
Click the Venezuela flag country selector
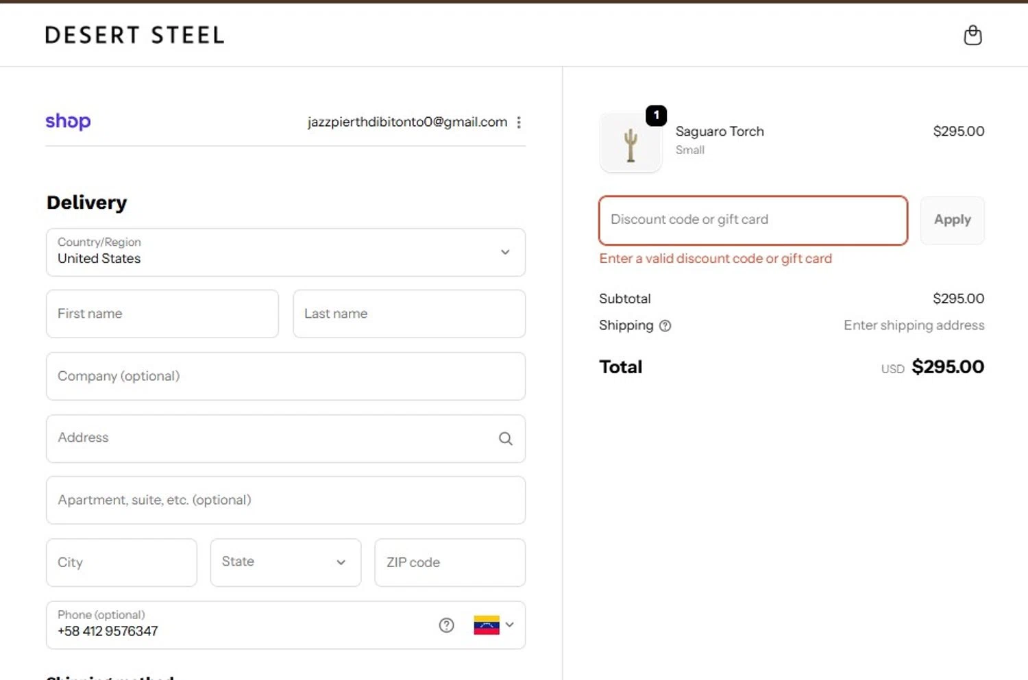[487, 625]
